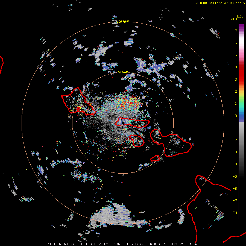Image resolution: width=246 pixels, height=246 pixels.
Task: Click the 0 dB tick label
Action: coord(236,116)
